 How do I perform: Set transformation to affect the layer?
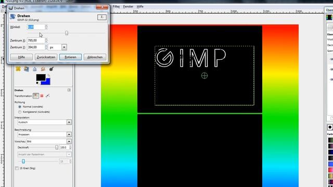[x=36, y=96]
